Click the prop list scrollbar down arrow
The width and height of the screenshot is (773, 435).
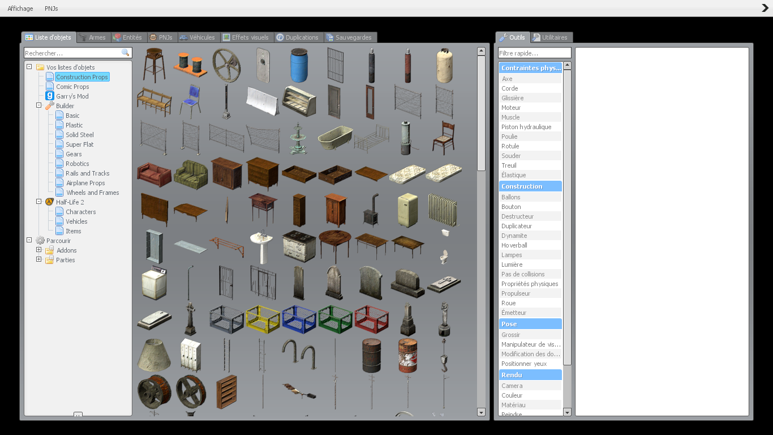coord(481,412)
